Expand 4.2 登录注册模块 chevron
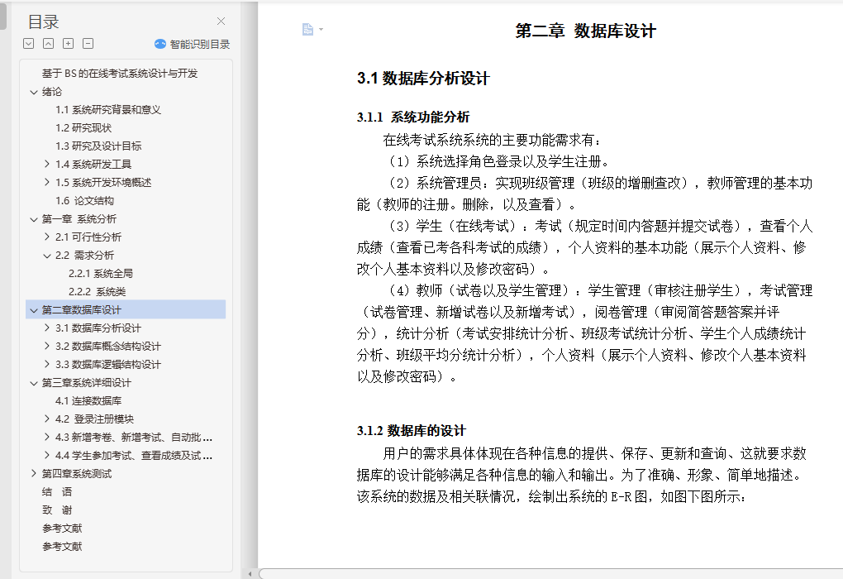 47,419
